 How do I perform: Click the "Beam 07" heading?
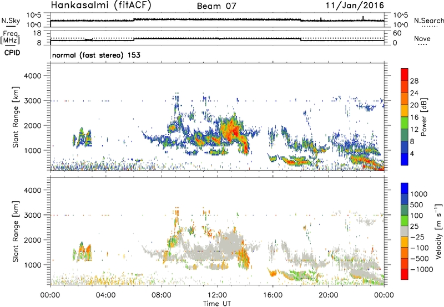click(216, 6)
